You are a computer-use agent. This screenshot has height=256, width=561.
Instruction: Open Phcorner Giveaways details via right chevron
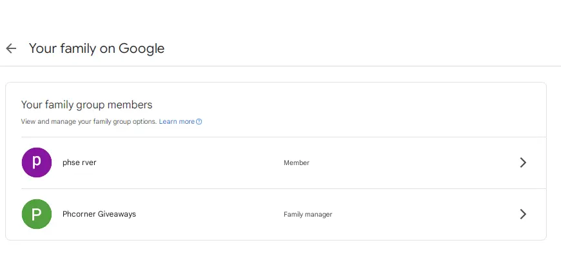pos(523,214)
